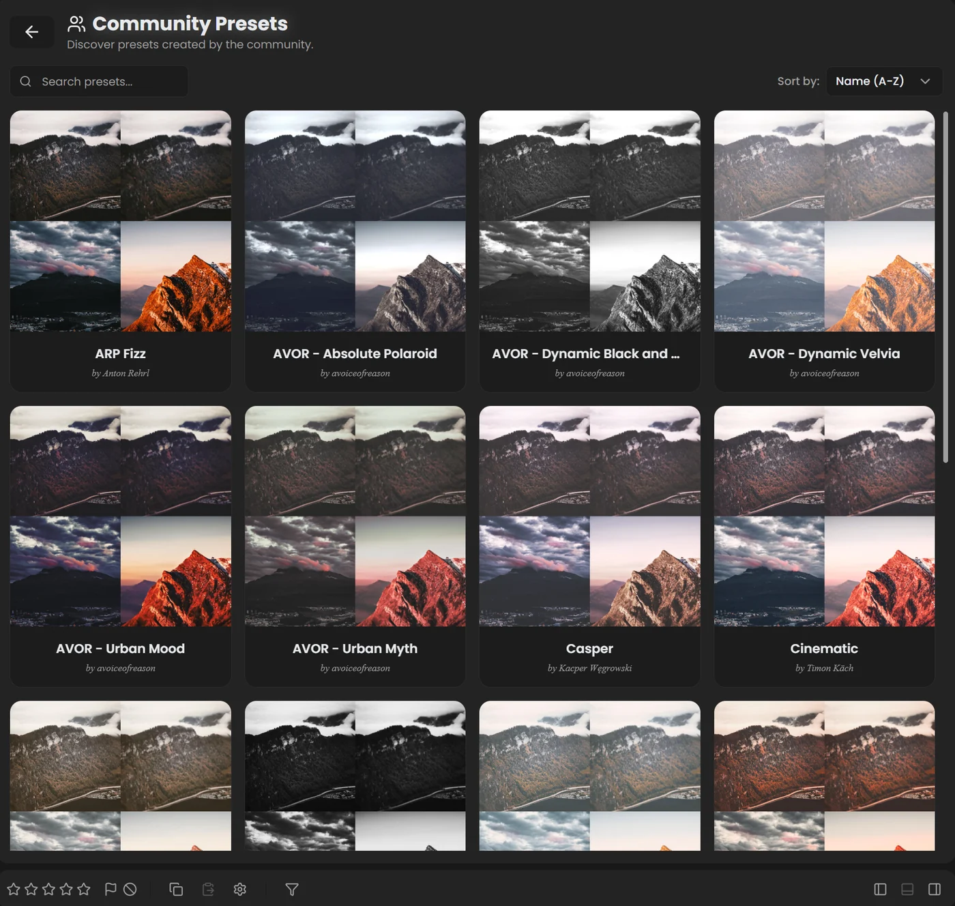Click the "by Kacper Węgrowski" author text
The width and height of the screenshot is (955, 906).
[590, 668]
